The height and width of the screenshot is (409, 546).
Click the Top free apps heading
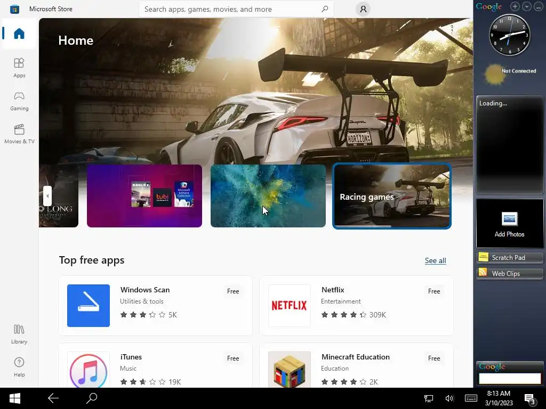pos(92,260)
